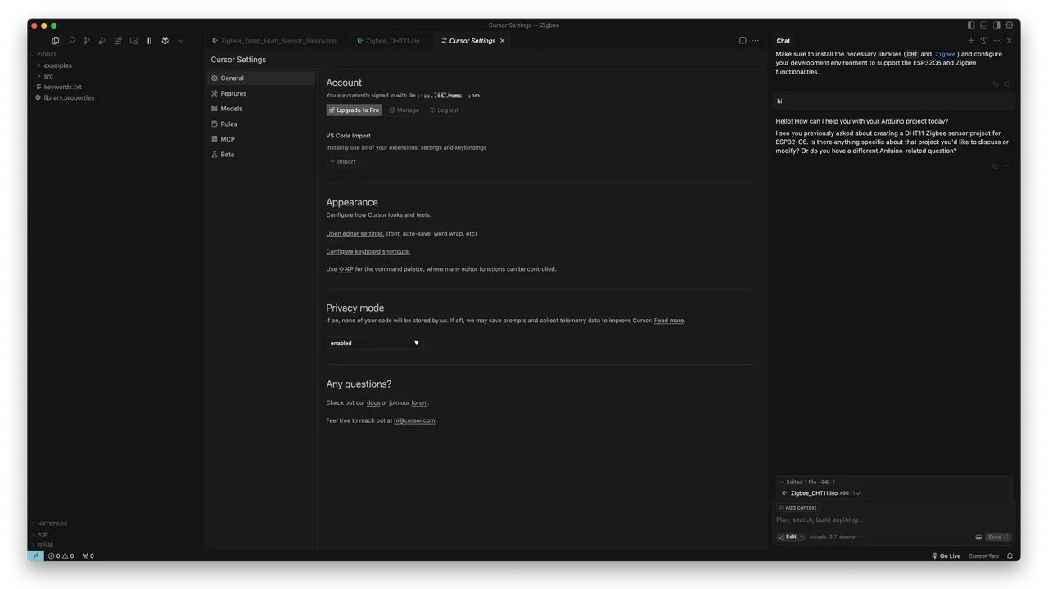
Task: Open the Edit mode selector in chat
Action: point(791,537)
